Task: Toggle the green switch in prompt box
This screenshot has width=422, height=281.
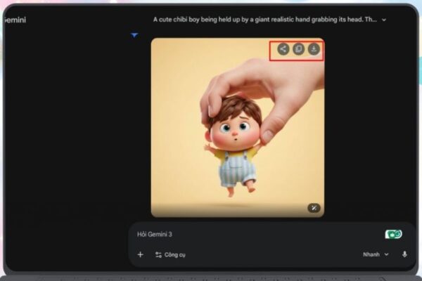Action: pos(393,235)
